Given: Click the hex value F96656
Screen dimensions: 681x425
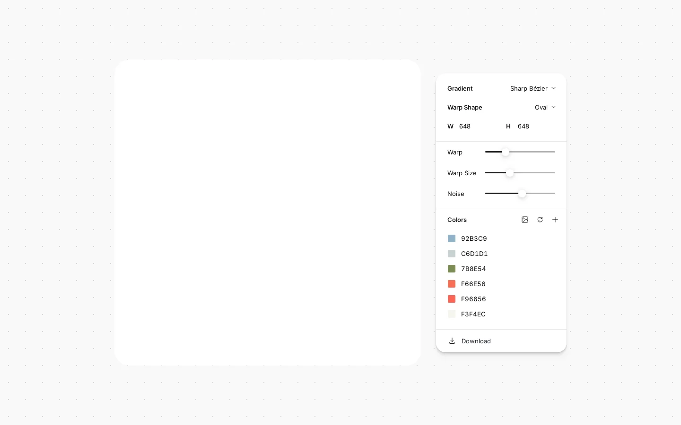Looking at the screenshot, I should 473,299.
